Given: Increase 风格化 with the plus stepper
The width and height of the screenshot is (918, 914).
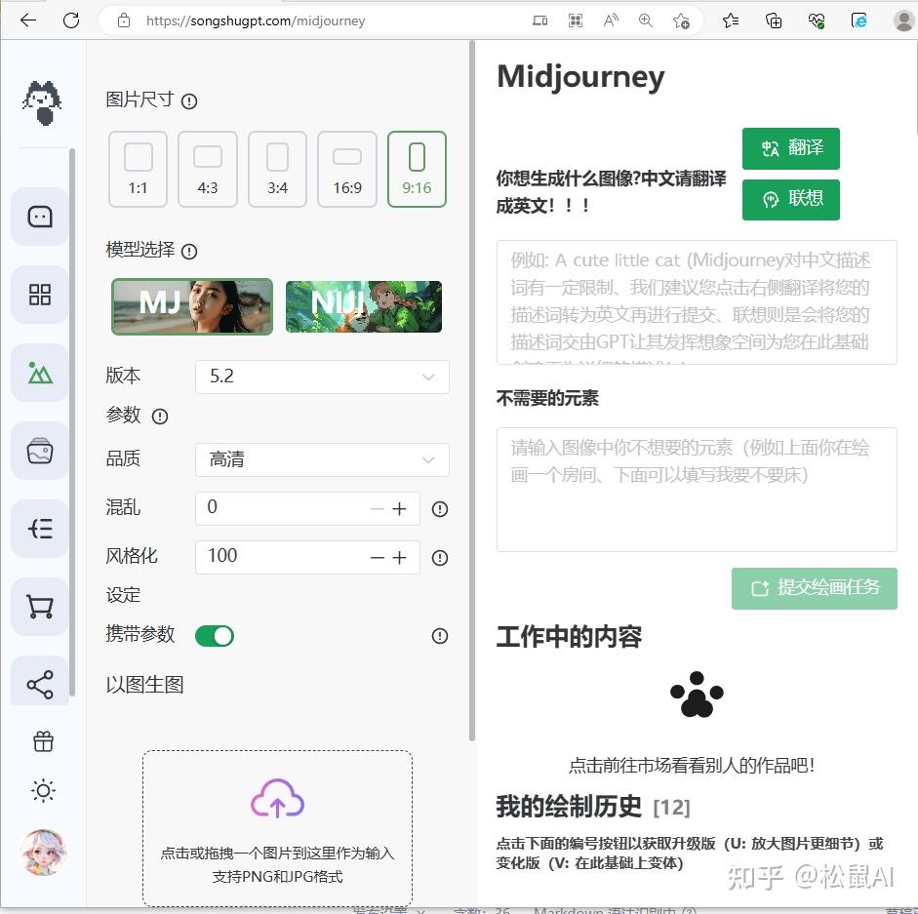Looking at the screenshot, I should pos(399,557).
